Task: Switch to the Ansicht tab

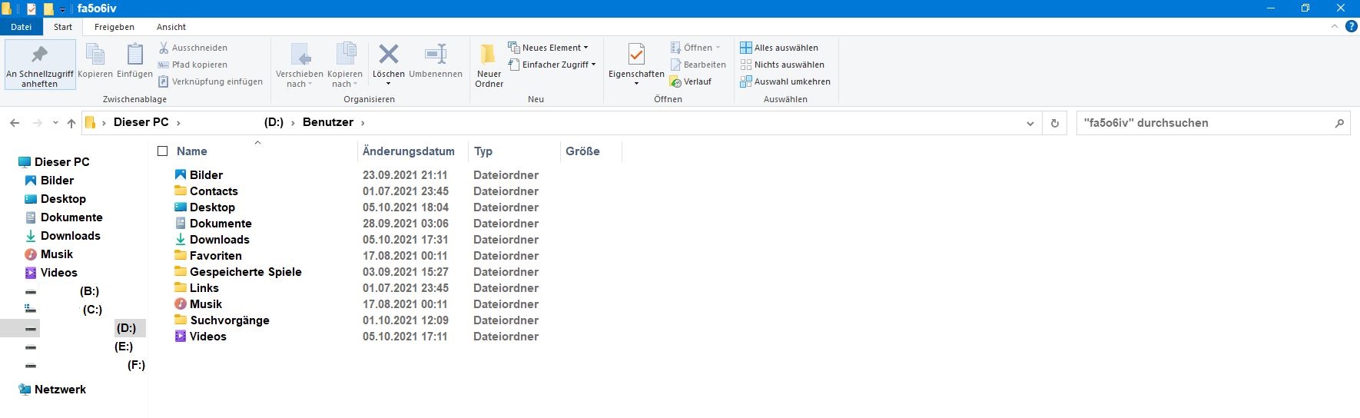Action: coord(171,27)
